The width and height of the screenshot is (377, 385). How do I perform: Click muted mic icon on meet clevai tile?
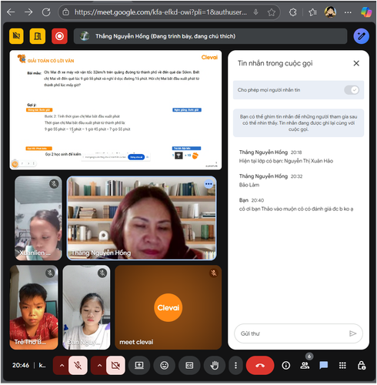coord(213,273)
